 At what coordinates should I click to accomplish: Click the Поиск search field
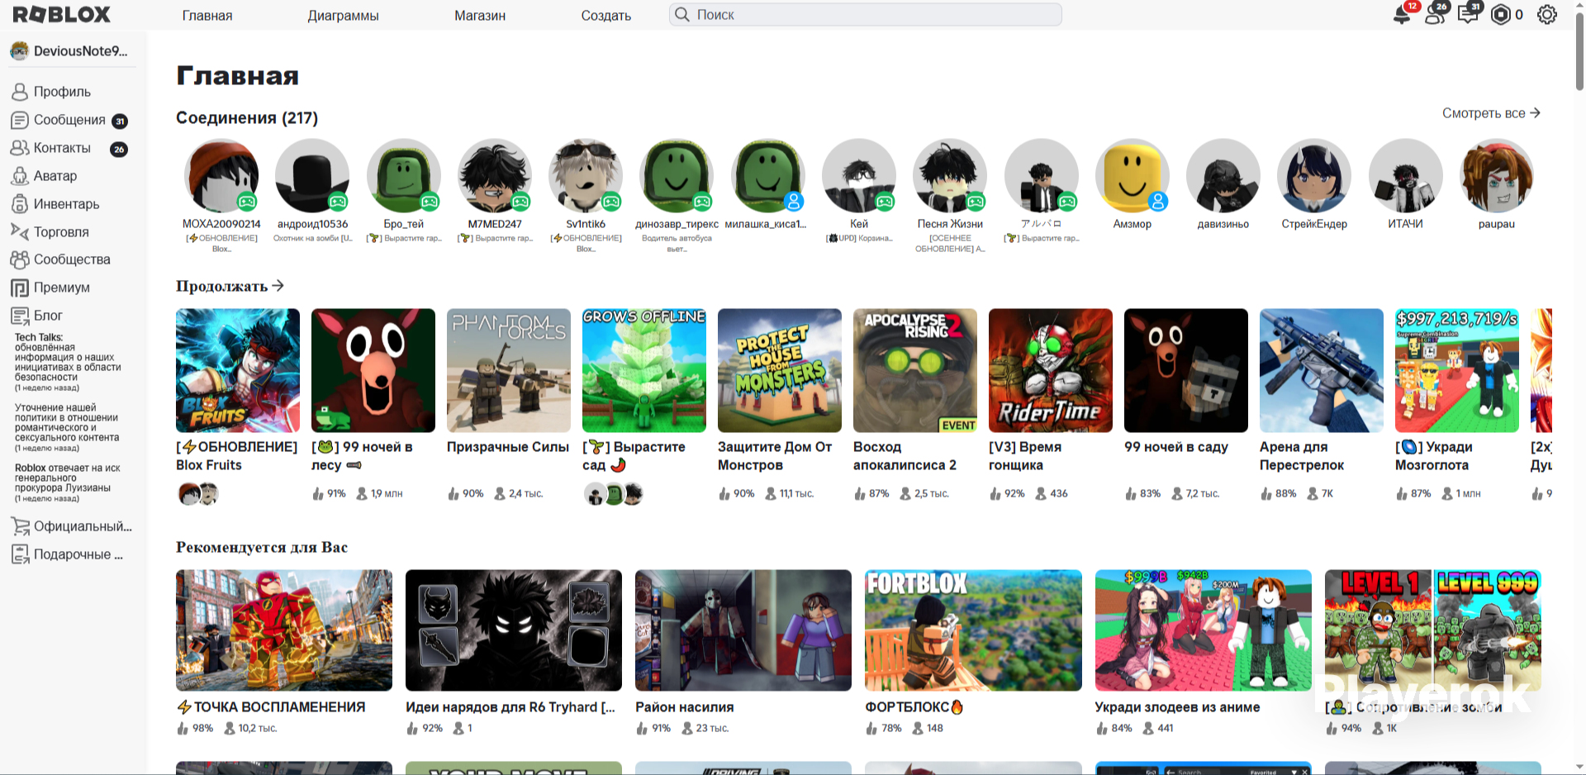coord(866,15)
